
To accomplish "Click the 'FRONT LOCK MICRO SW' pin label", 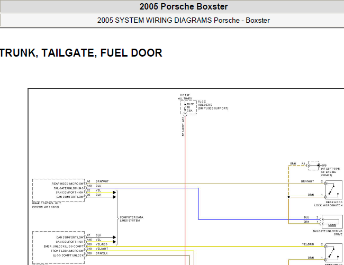I will (x=67, y=251).
